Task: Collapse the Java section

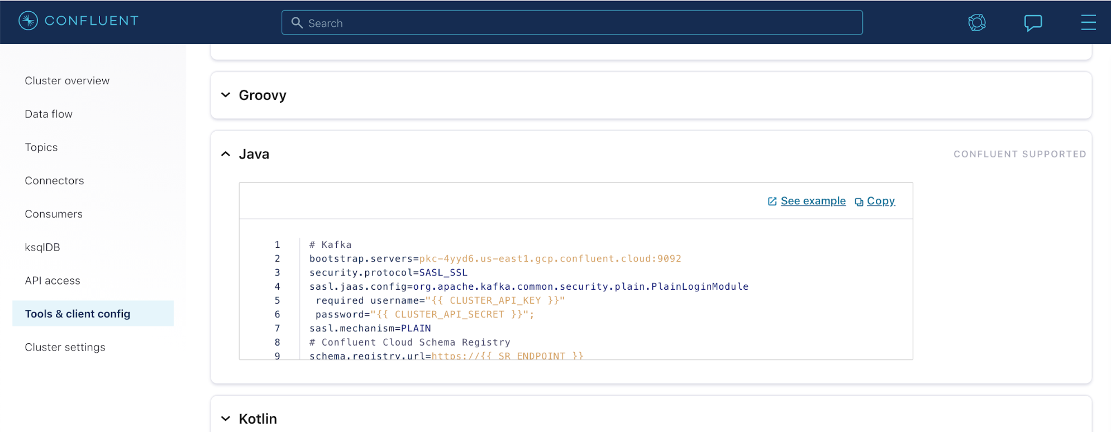Action: pyautogui.click(x=226, y=154)
